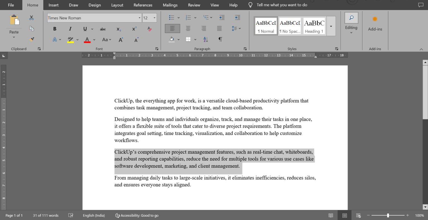Open the Review tab

tap(194, 5)
